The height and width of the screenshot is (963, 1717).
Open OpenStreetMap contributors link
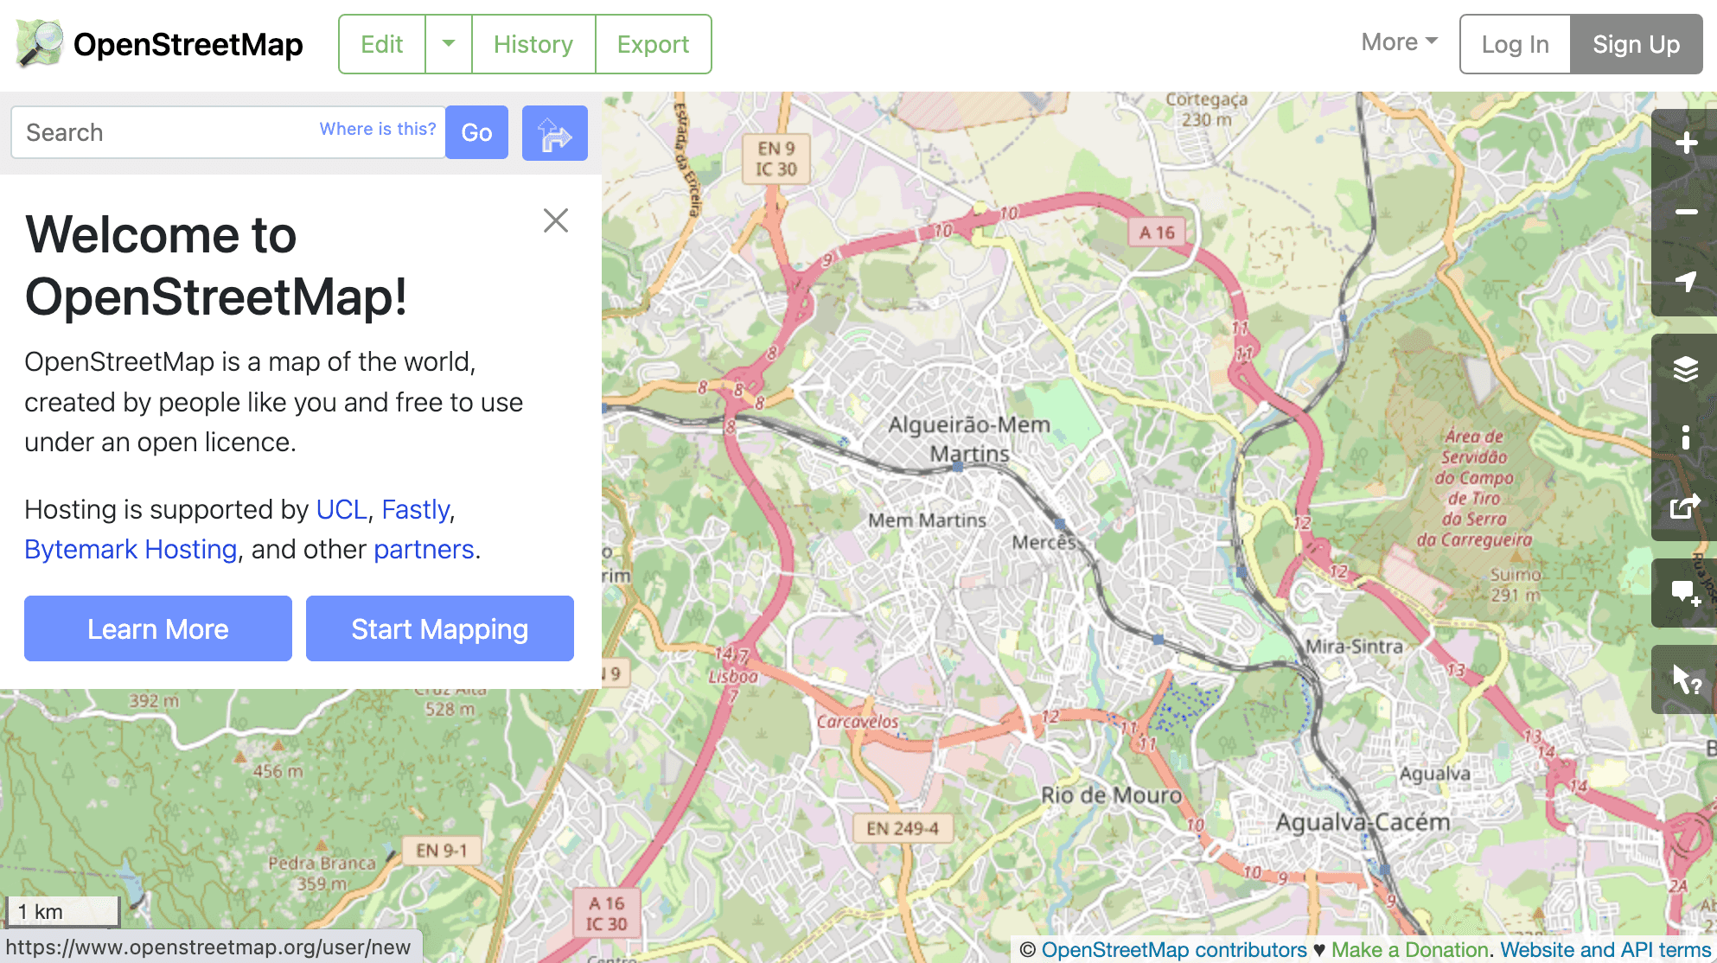point(1174,949)
